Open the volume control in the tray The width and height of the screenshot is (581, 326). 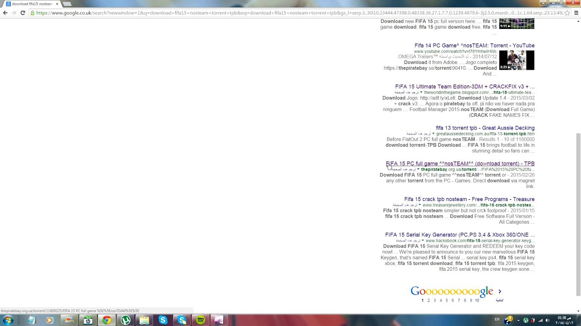click(547, 320)
